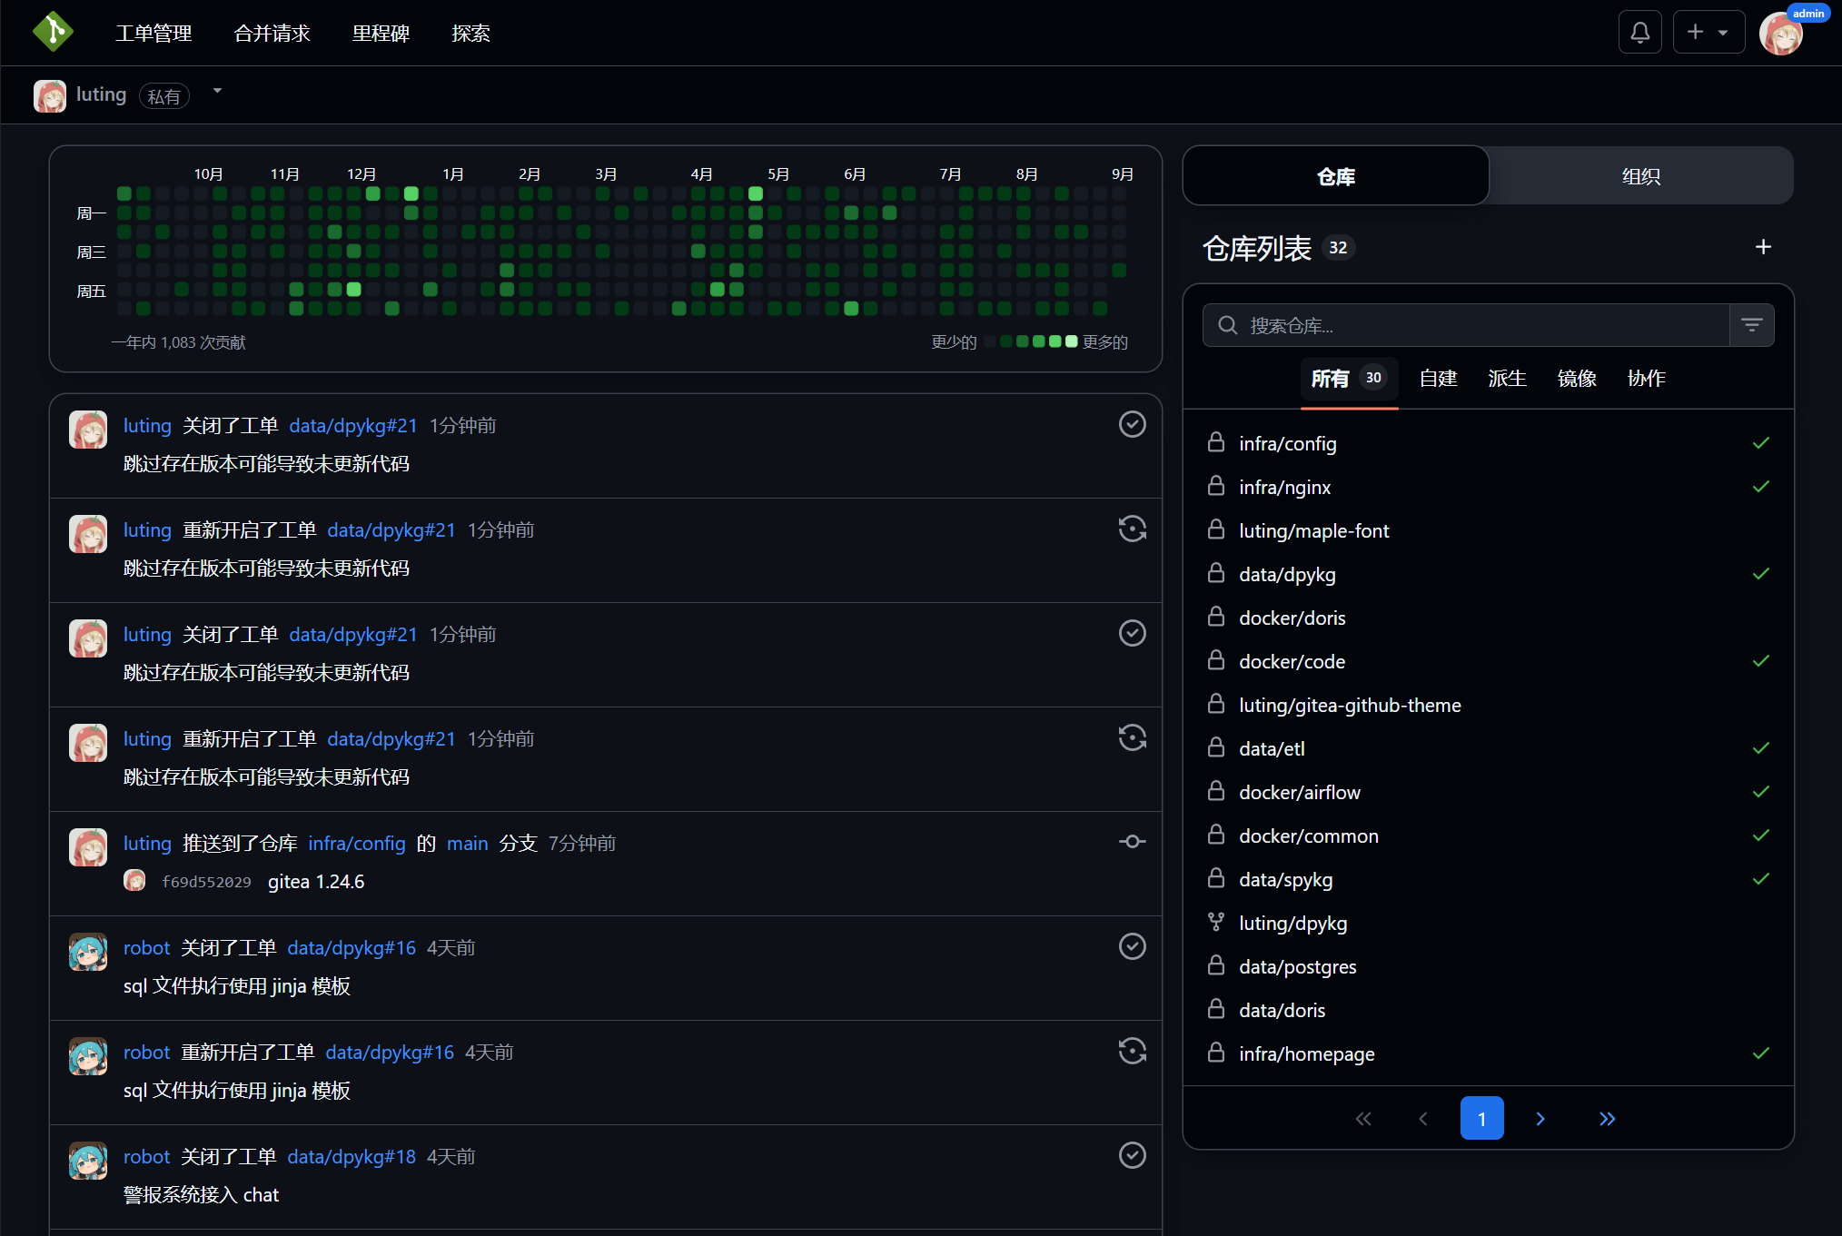Open the notifications bell
The image size is (1842, 1236).
pyautogui.click(x=1639, y=31)
